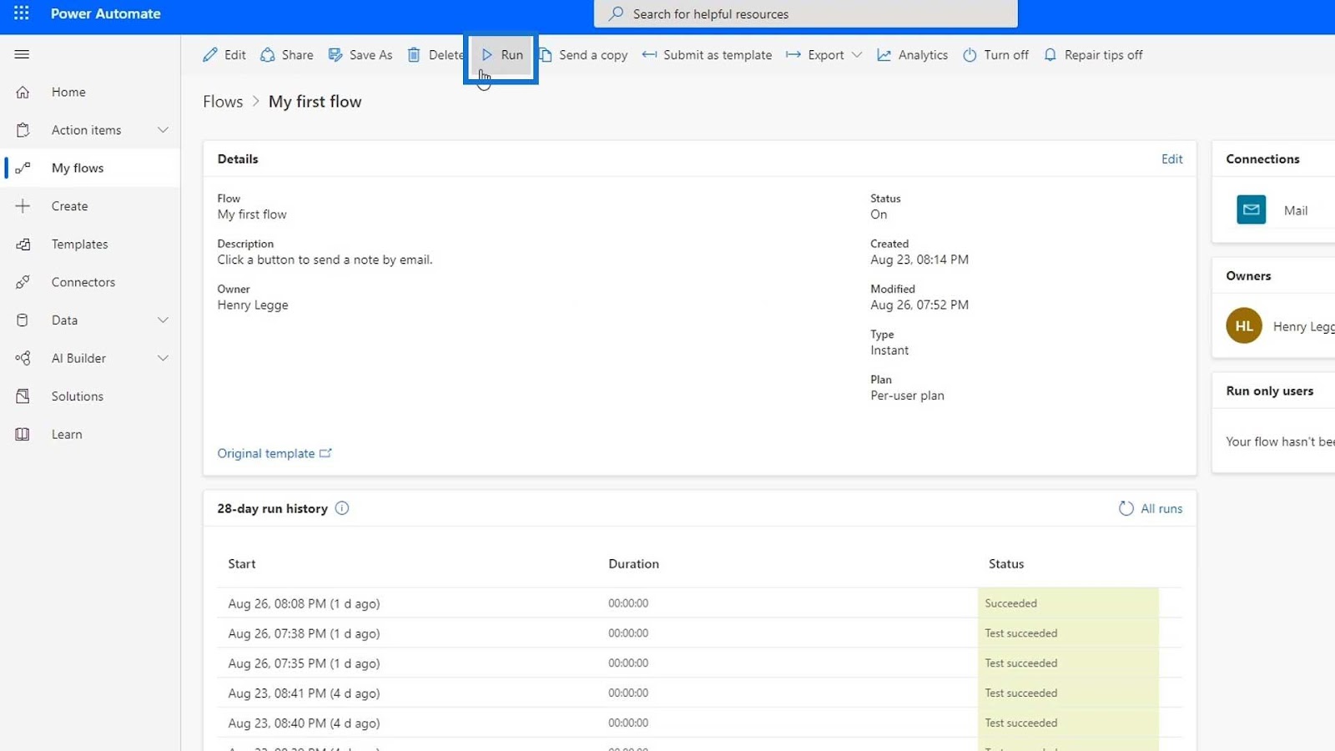This screenshot has width=1335, height=751.
Task: Click the Learn book icon
Action: click(23, 434)
